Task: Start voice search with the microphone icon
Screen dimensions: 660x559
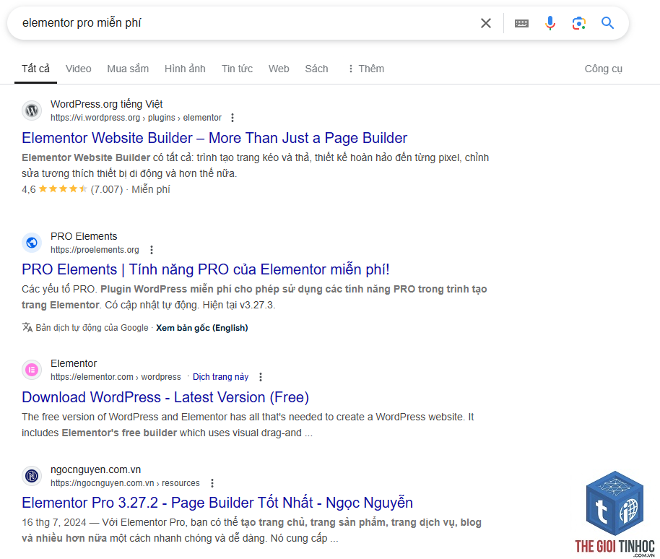Action: click(550, 23)
